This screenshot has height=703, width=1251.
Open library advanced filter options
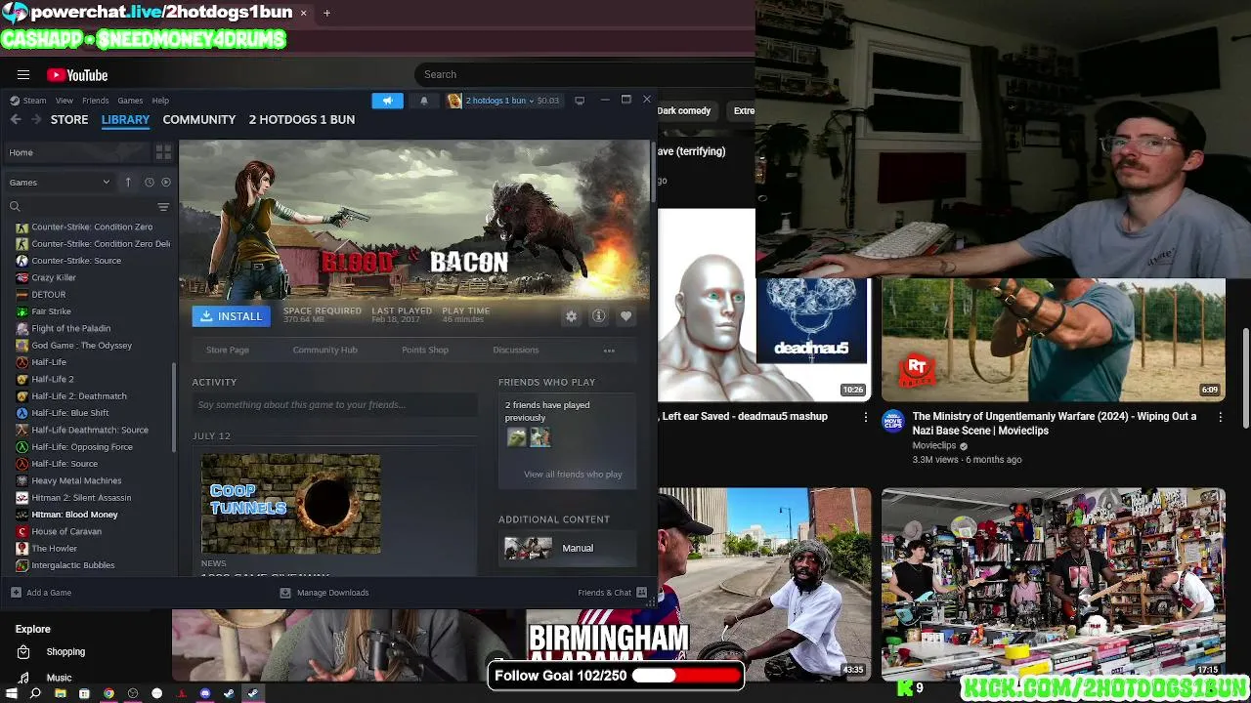[163, 207]
